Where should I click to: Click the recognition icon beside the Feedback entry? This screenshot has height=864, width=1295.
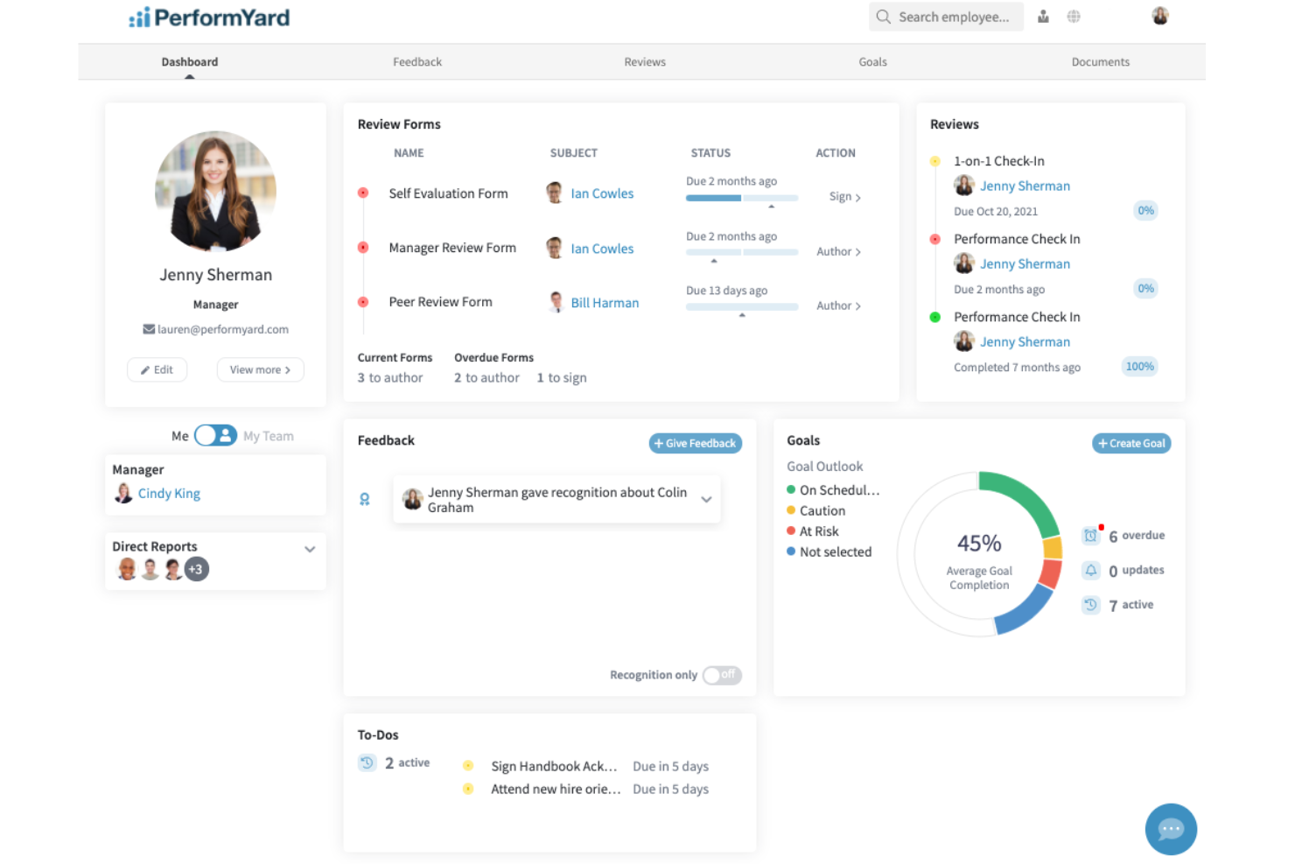(365, 499)
